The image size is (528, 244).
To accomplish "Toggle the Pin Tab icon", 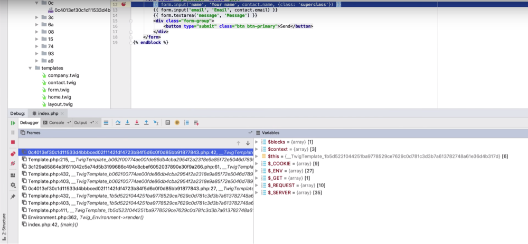I will 13,197.
